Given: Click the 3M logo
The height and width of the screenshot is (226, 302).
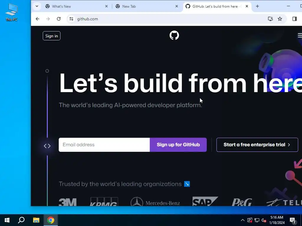Looking at the screenshot, I should [68, 202].
